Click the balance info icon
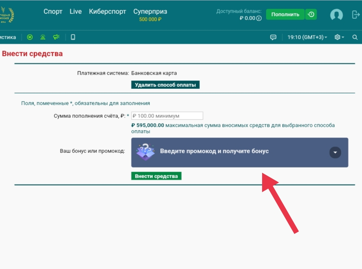 click(x=259, y=18)
